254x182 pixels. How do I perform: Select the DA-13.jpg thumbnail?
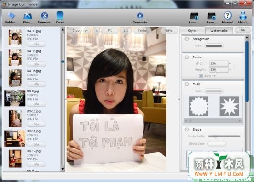(15, 37)
